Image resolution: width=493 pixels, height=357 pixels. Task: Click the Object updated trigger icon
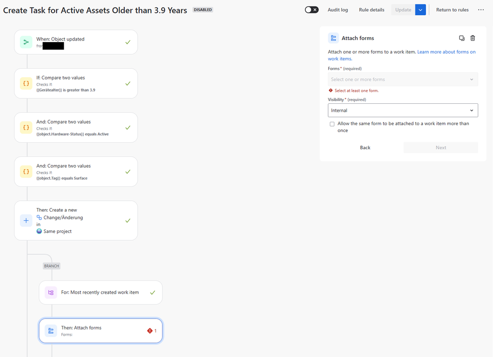pos(26,42)
